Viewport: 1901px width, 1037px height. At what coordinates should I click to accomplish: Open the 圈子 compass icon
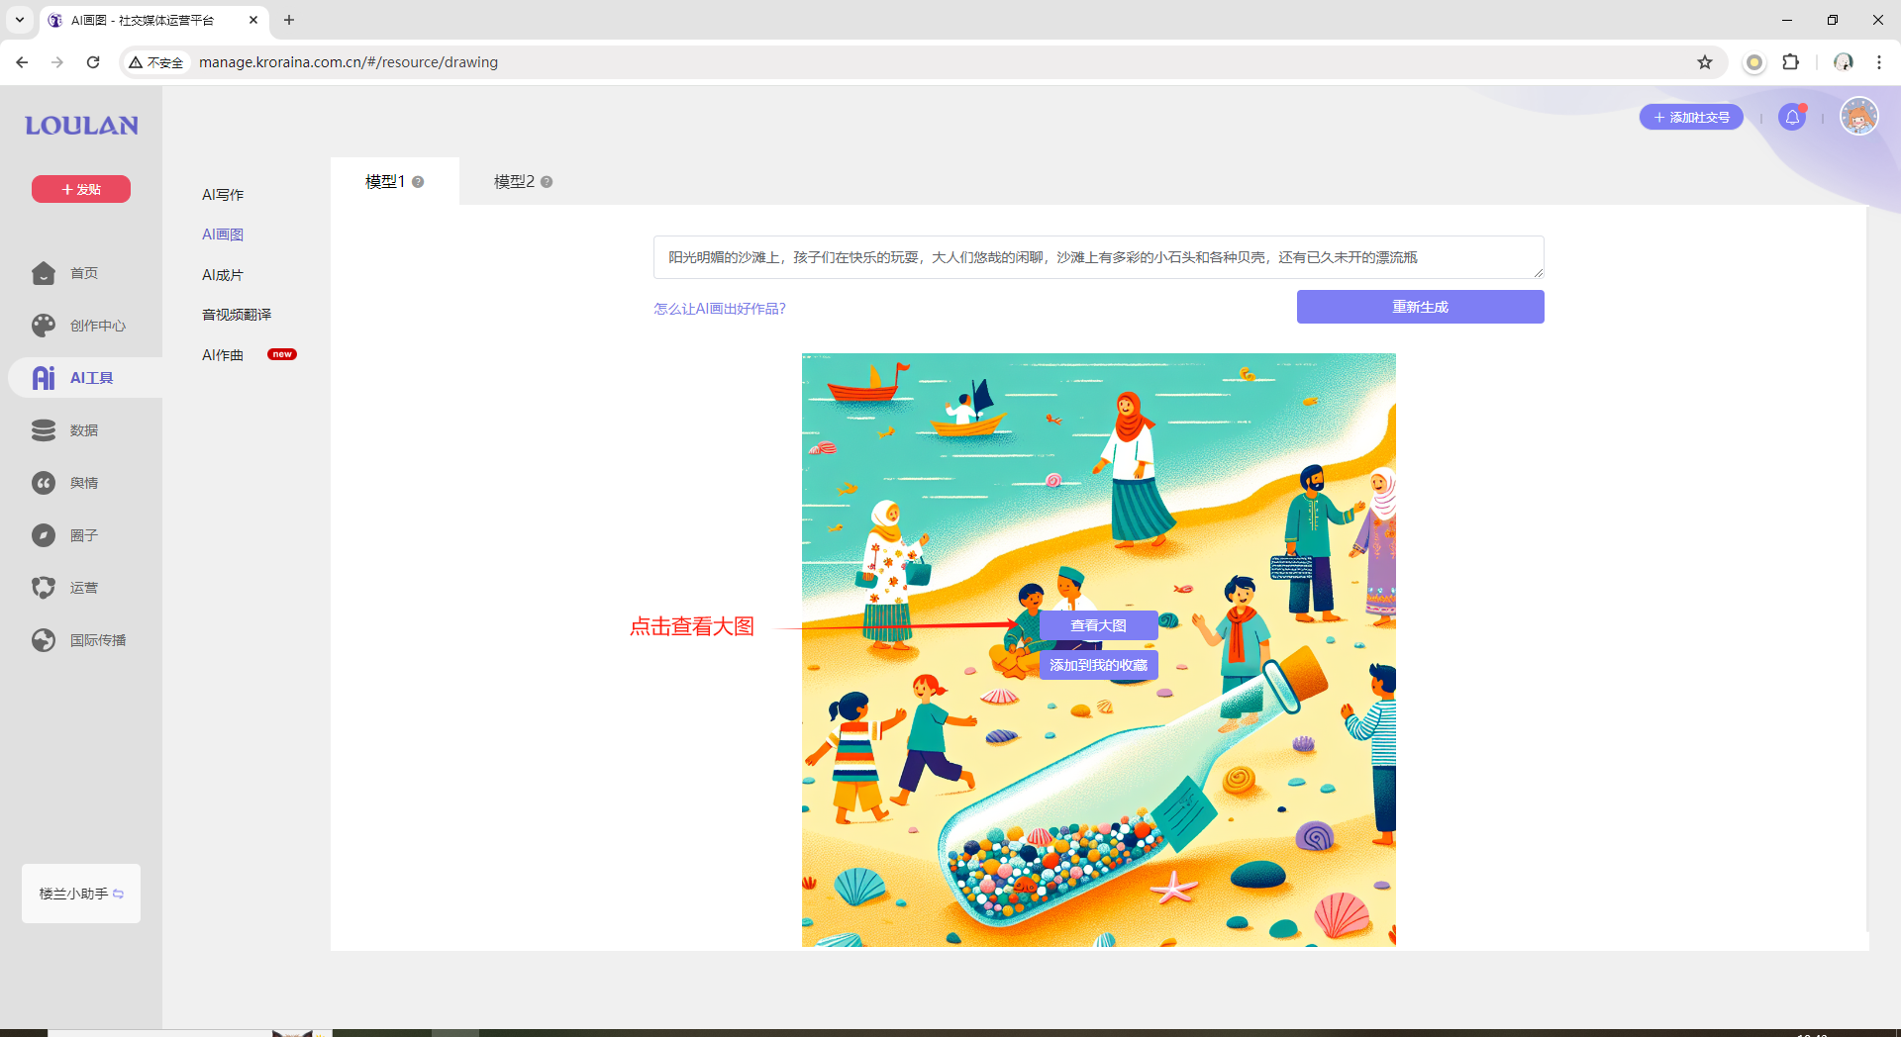[44, 535]
